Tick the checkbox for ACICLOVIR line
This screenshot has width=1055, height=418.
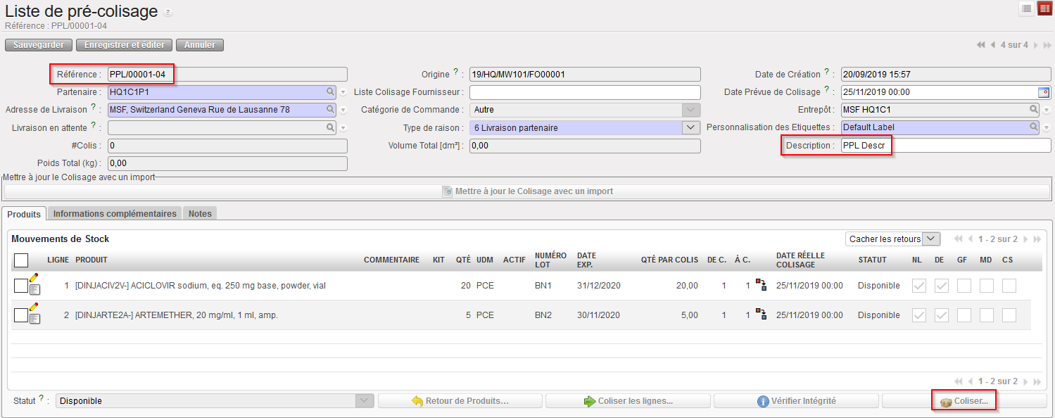pyautogui.click(x=20, y=286)
